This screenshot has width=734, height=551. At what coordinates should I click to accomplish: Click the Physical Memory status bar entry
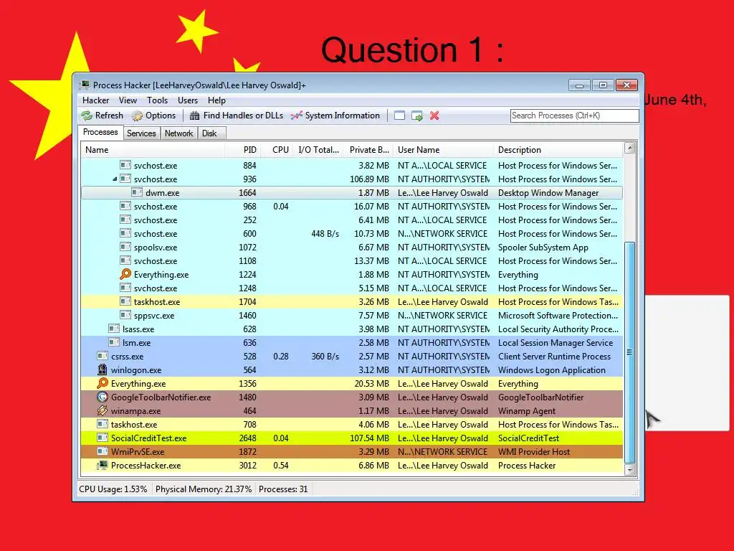coord(203,489)
